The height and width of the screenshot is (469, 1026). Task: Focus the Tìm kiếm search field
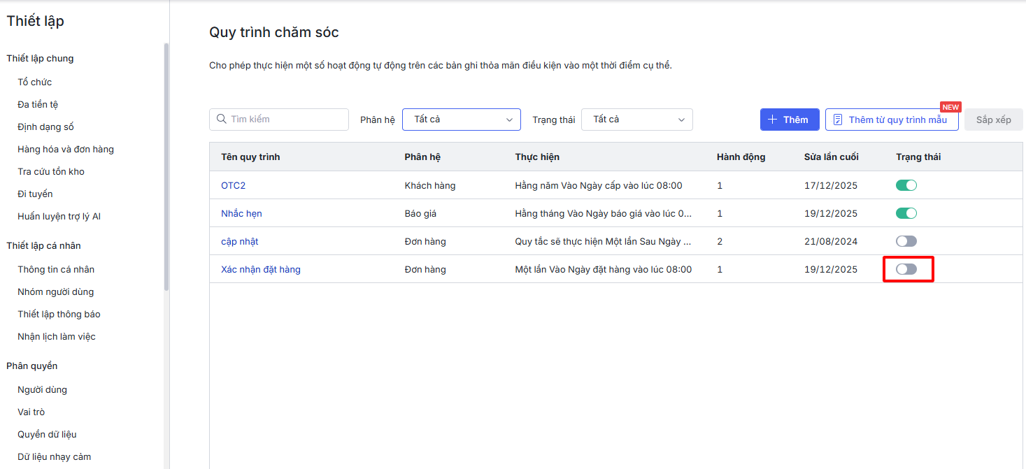coord(287,120)
